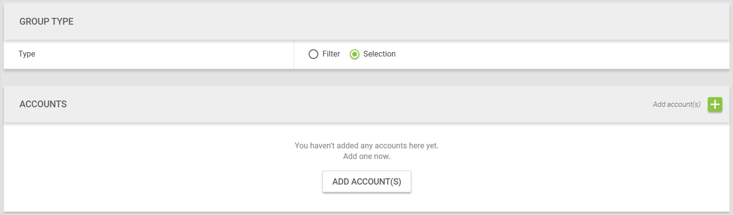Image resolution: width=733 pixels, height=215 pixels.
Task: Click the ACCOUNTS section heading
Action: point(43,104)
